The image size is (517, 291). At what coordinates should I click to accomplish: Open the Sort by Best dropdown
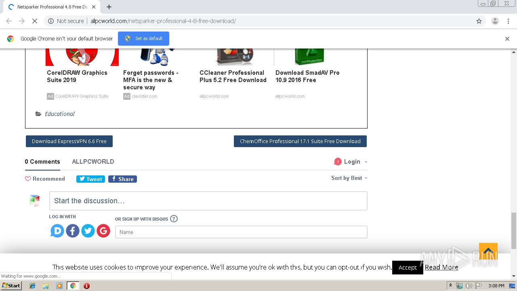pyautogui.click(x=349, y=178)
